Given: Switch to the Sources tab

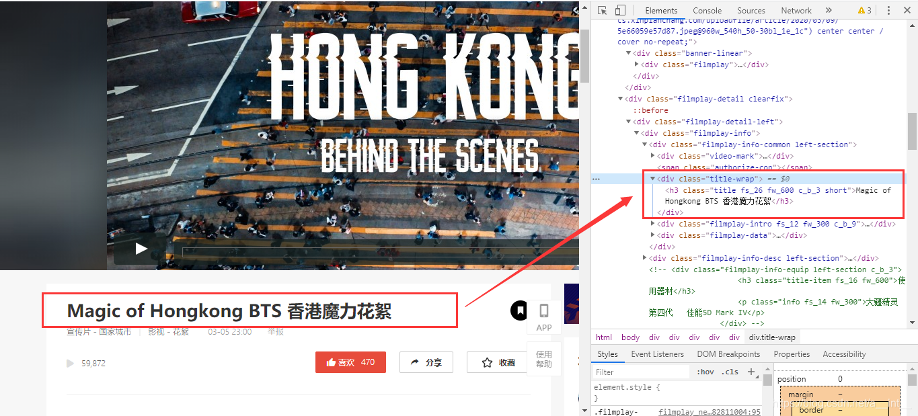Looking at the screenshot, I should pyautogui.click(x=751, y=10).
